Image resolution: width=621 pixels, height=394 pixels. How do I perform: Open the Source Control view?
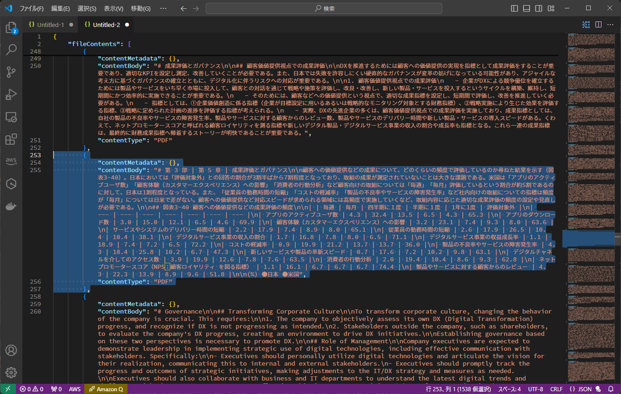point(11,72)
